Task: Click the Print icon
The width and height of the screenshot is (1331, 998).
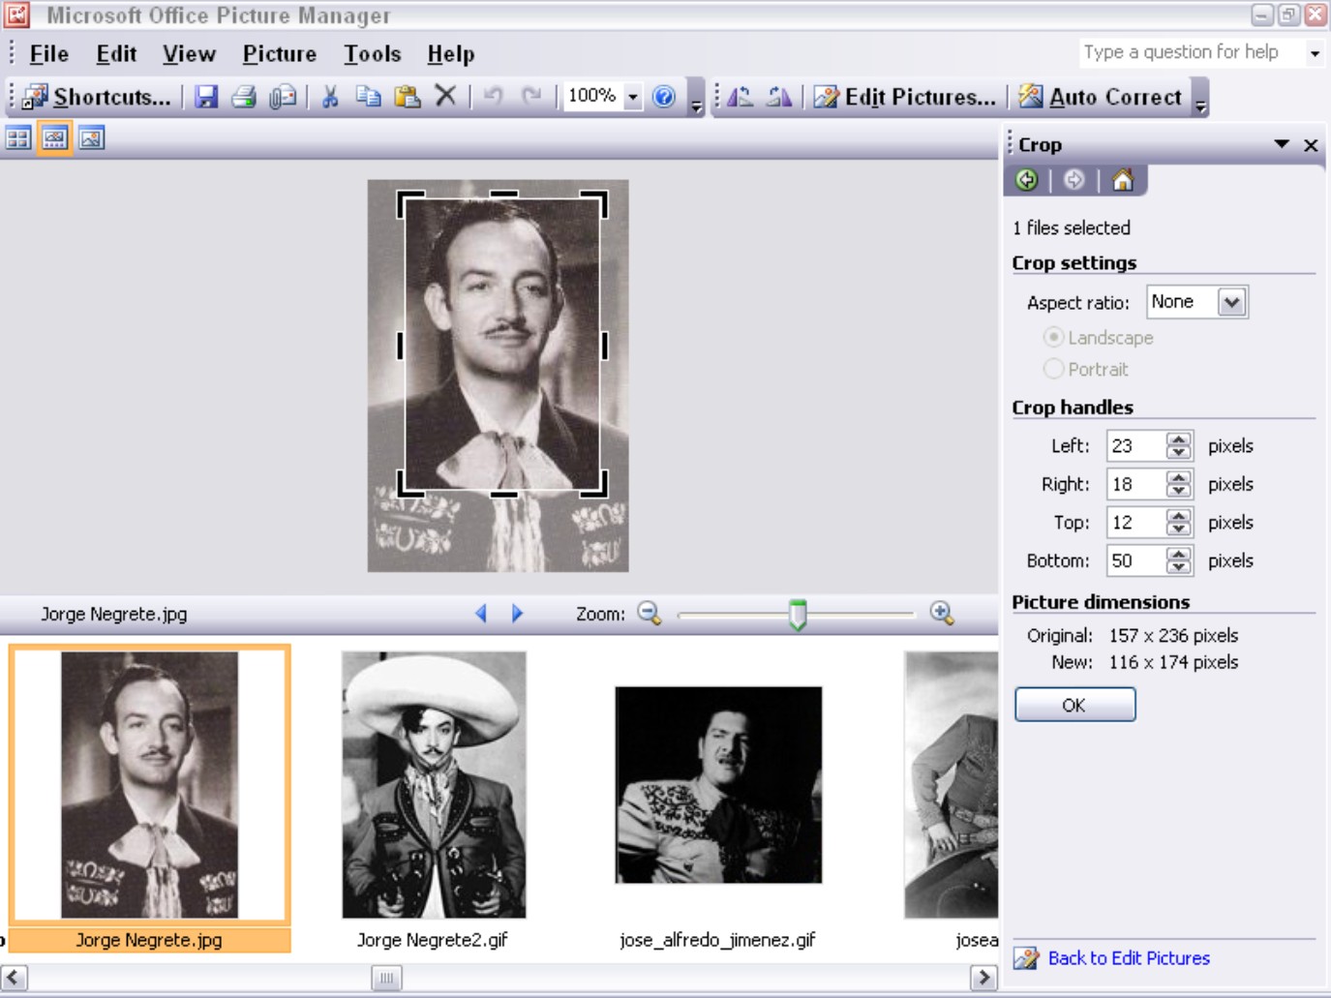Action: [244, 97]
